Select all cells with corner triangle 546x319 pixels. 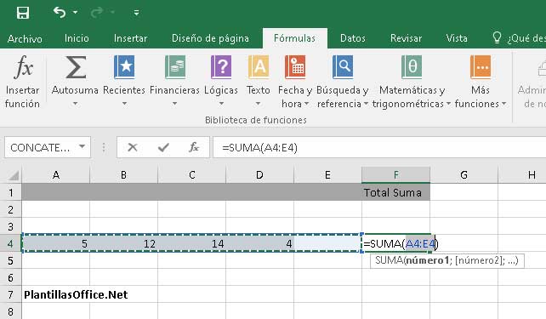(13, 175)
